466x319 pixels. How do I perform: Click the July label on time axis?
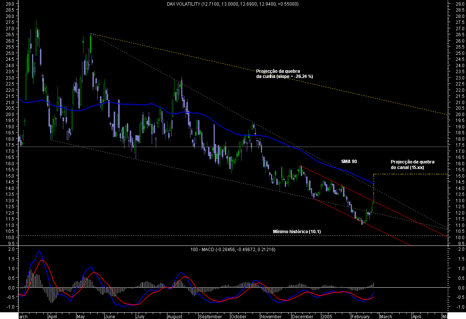140,316
